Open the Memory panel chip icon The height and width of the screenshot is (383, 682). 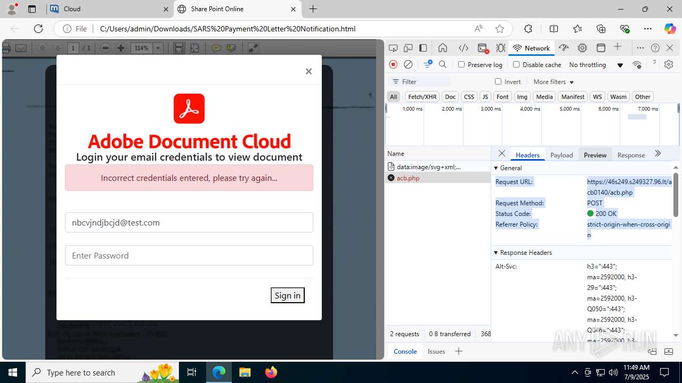point(582,48)
